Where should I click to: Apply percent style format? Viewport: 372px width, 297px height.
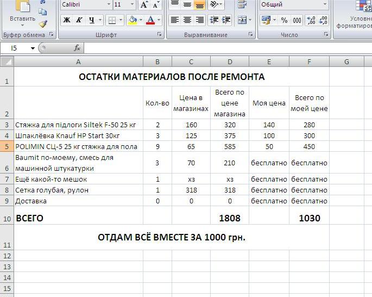pyautogui.click(x=284, y=20)
